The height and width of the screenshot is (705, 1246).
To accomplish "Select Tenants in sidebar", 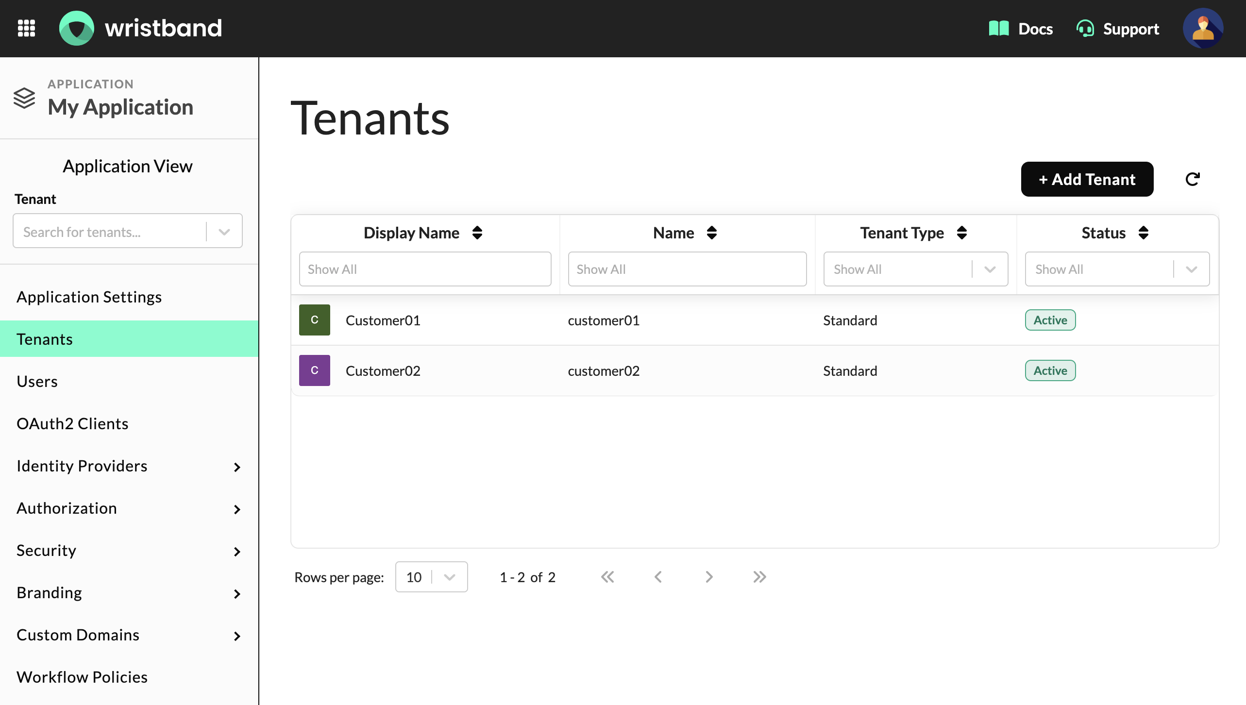I will (129, 339).
